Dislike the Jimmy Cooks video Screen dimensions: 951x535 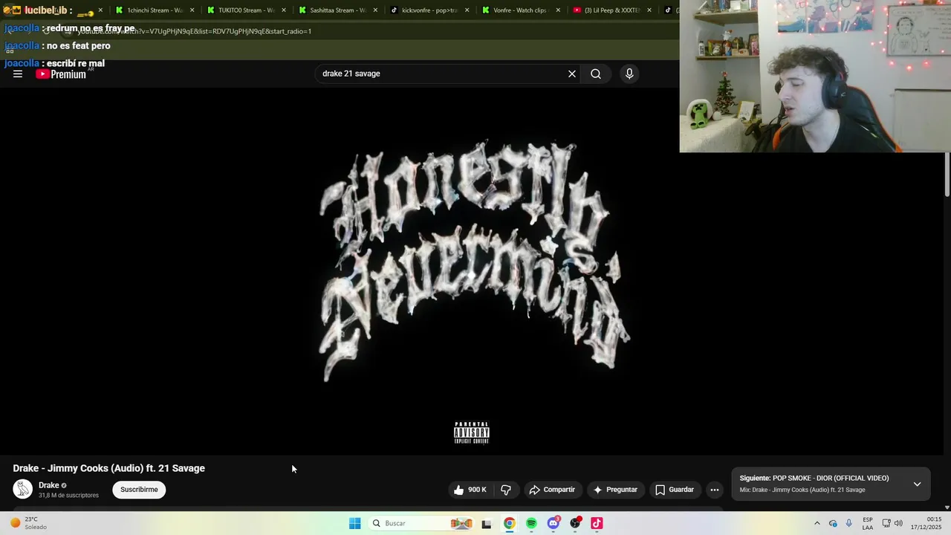[506, 490]
